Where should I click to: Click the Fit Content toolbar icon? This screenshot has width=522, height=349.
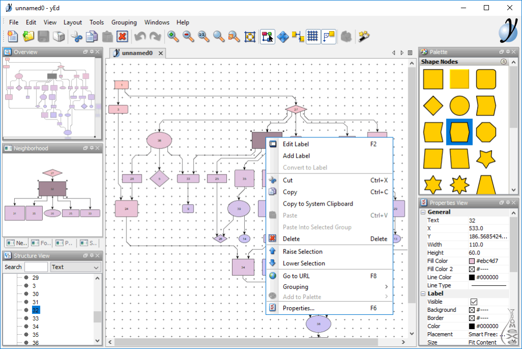coord(250,36)
